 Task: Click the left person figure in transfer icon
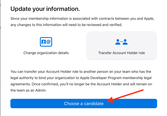coord(118,42)
